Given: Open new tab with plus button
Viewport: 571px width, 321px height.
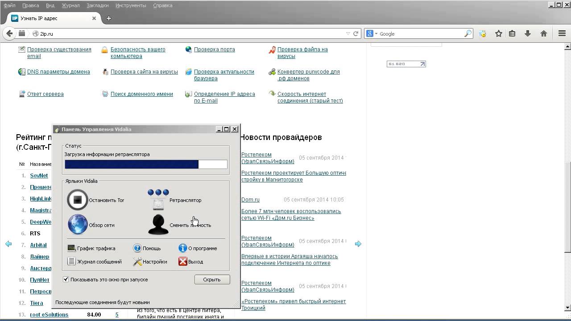Looking at the screenshot, I should pyautogui.click(x=109, y=18).
